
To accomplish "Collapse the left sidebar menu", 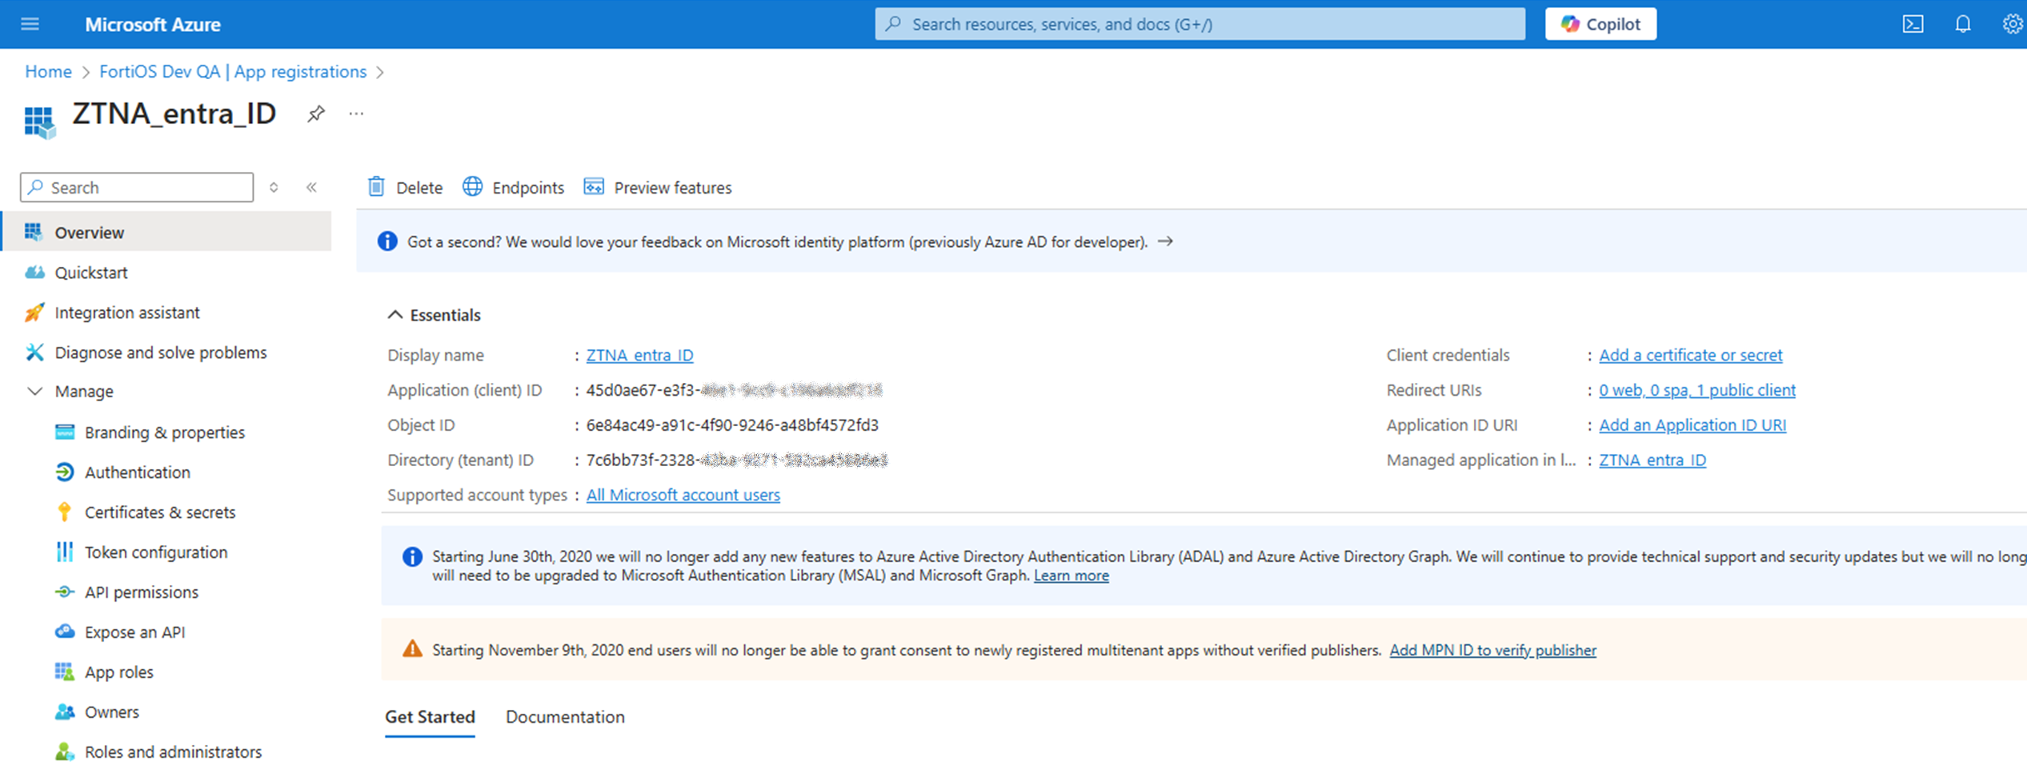I will (311, 187).
